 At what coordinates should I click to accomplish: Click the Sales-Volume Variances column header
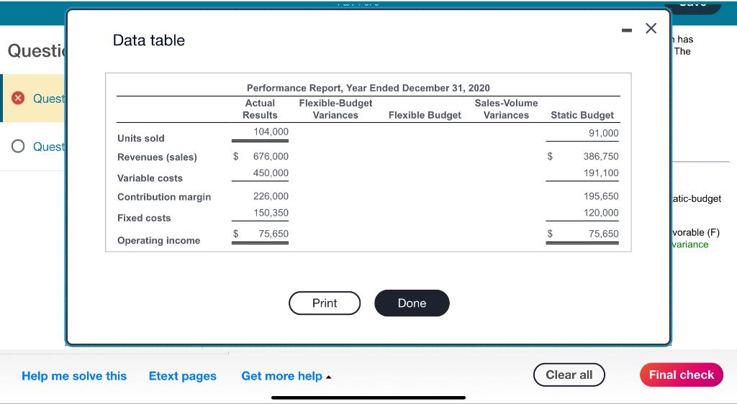pyautogui.click(x=506, y=109)
